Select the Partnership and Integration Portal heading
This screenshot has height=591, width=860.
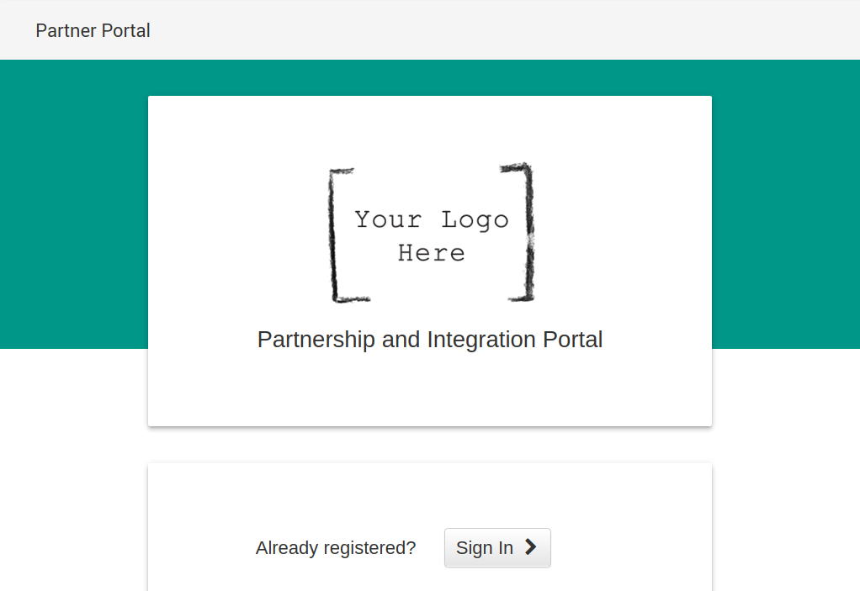[430, 340]
